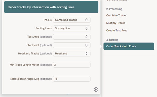The height and width of the screenshot is (97, 157).
Task: Open the Headland Tracks dropdown
Action: coord(72,54)
